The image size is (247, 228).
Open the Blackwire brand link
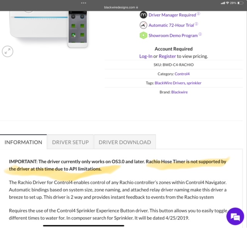[x=179, y=92]
